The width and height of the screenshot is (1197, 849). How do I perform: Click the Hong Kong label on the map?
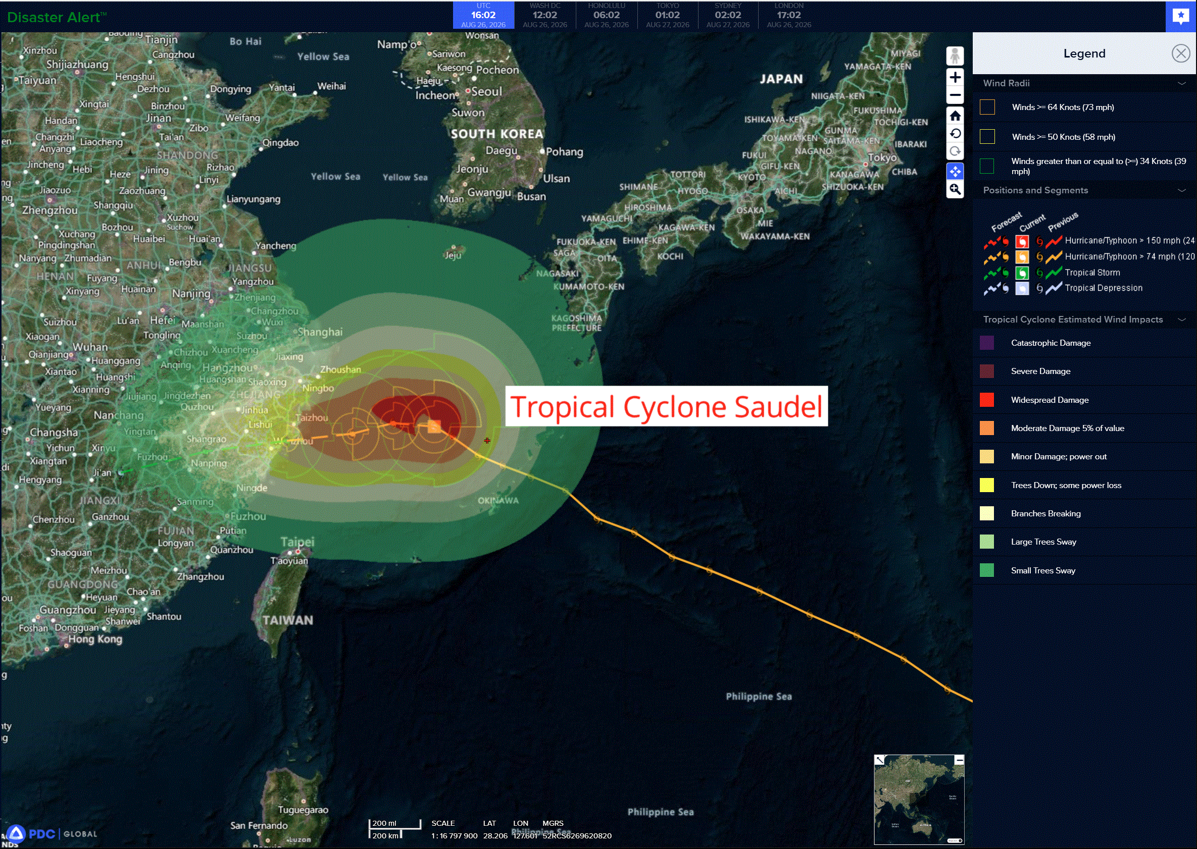coord(95,639)
